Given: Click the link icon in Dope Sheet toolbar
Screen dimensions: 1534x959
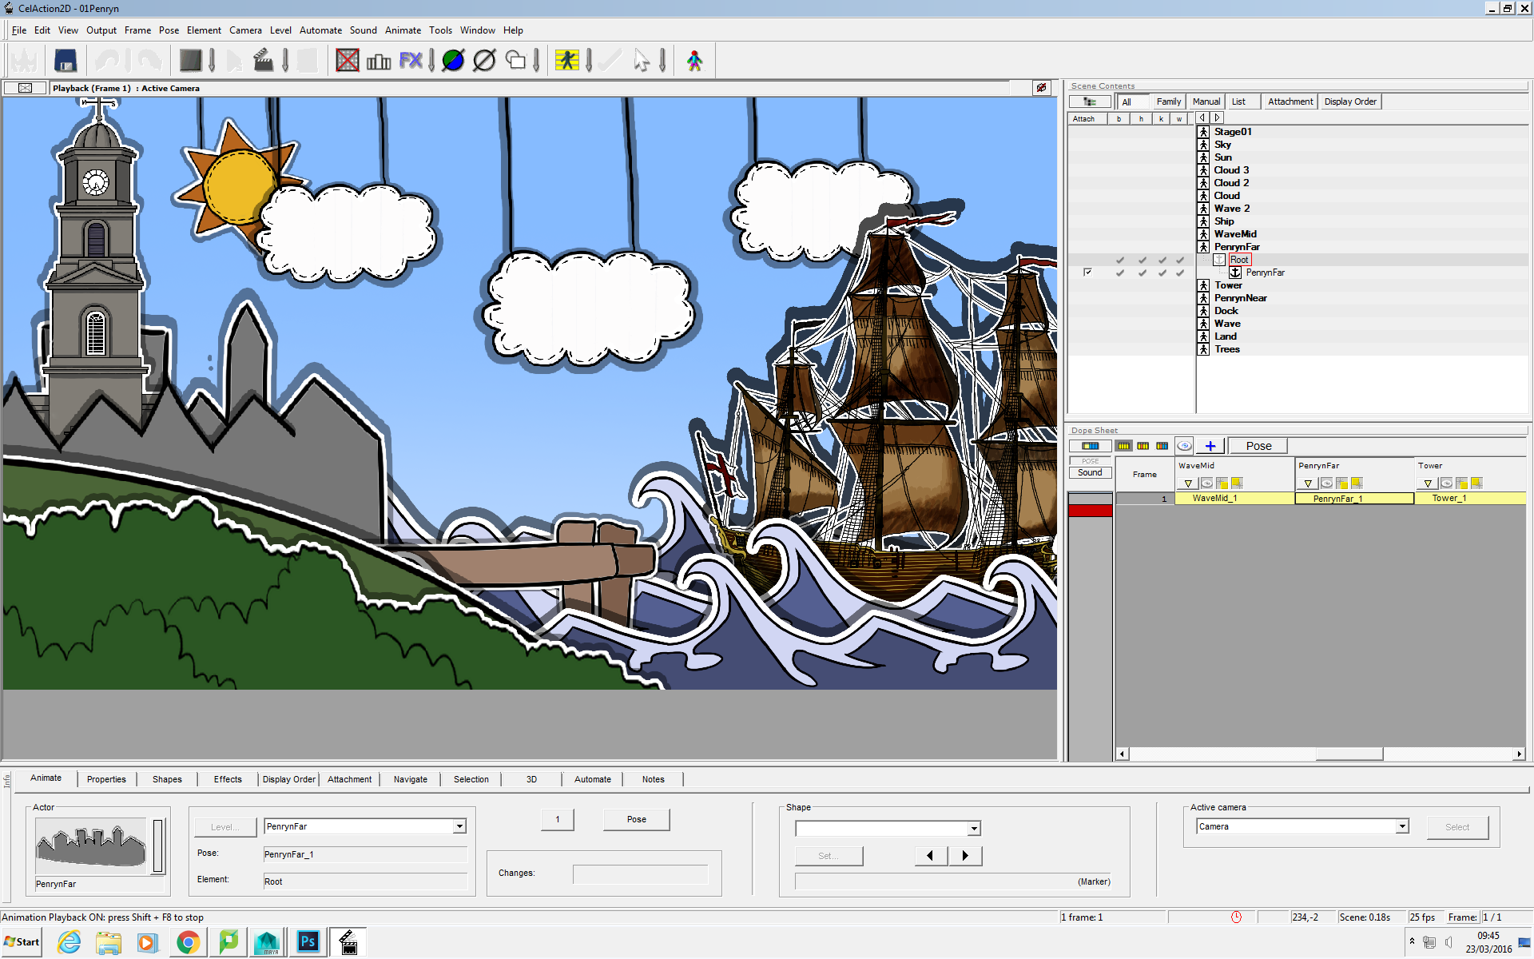Looking at the screenshot, I should click(1185, 446).
